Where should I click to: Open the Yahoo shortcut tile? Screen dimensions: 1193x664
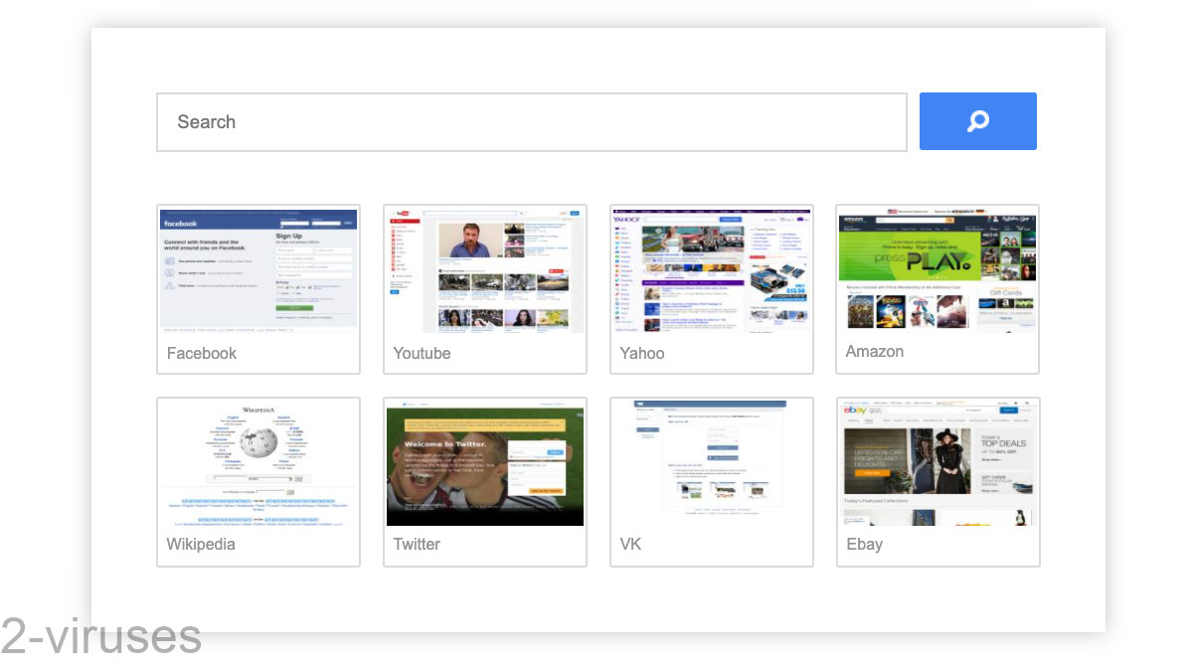(x=711, y=268)
